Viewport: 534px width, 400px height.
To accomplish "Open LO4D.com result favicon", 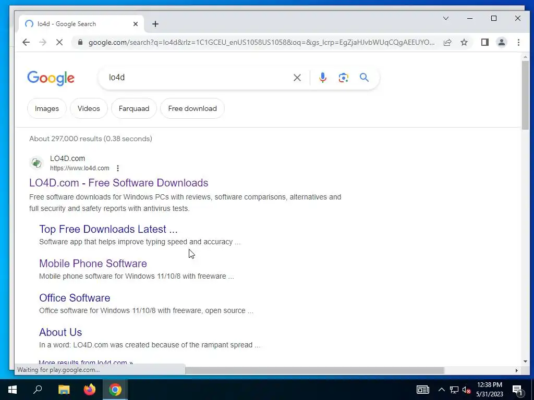I will coord(37,163).
